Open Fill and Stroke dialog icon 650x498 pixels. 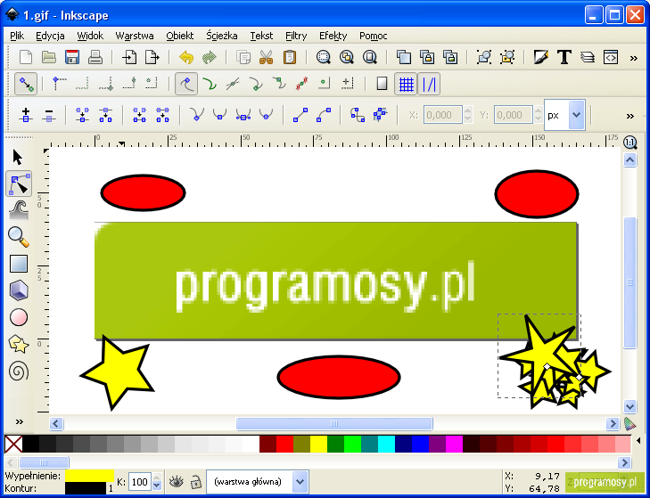click(541, 57)
